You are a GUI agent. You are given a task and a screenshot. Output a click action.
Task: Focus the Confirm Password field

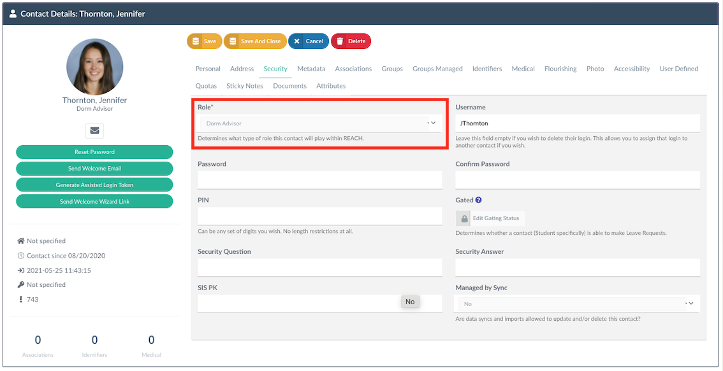pos(578,180)
